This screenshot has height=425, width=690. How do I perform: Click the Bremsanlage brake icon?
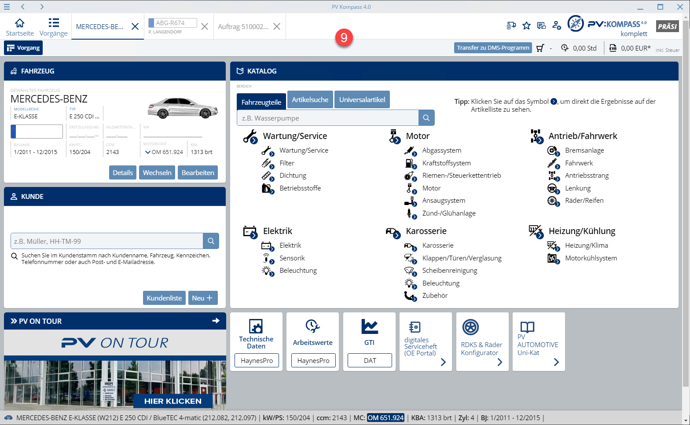(553, 150)
